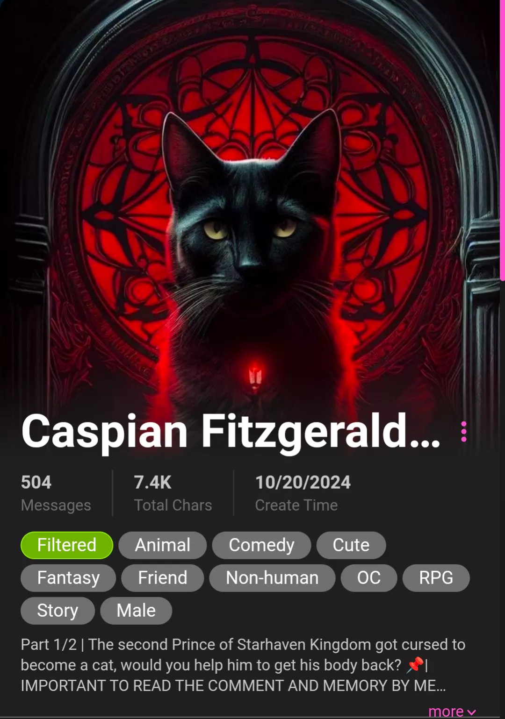Image resolution: width=505 pixels, height=719 pixels.
Task: View the 504 Messages stat
Action: [x=56, y=493]
